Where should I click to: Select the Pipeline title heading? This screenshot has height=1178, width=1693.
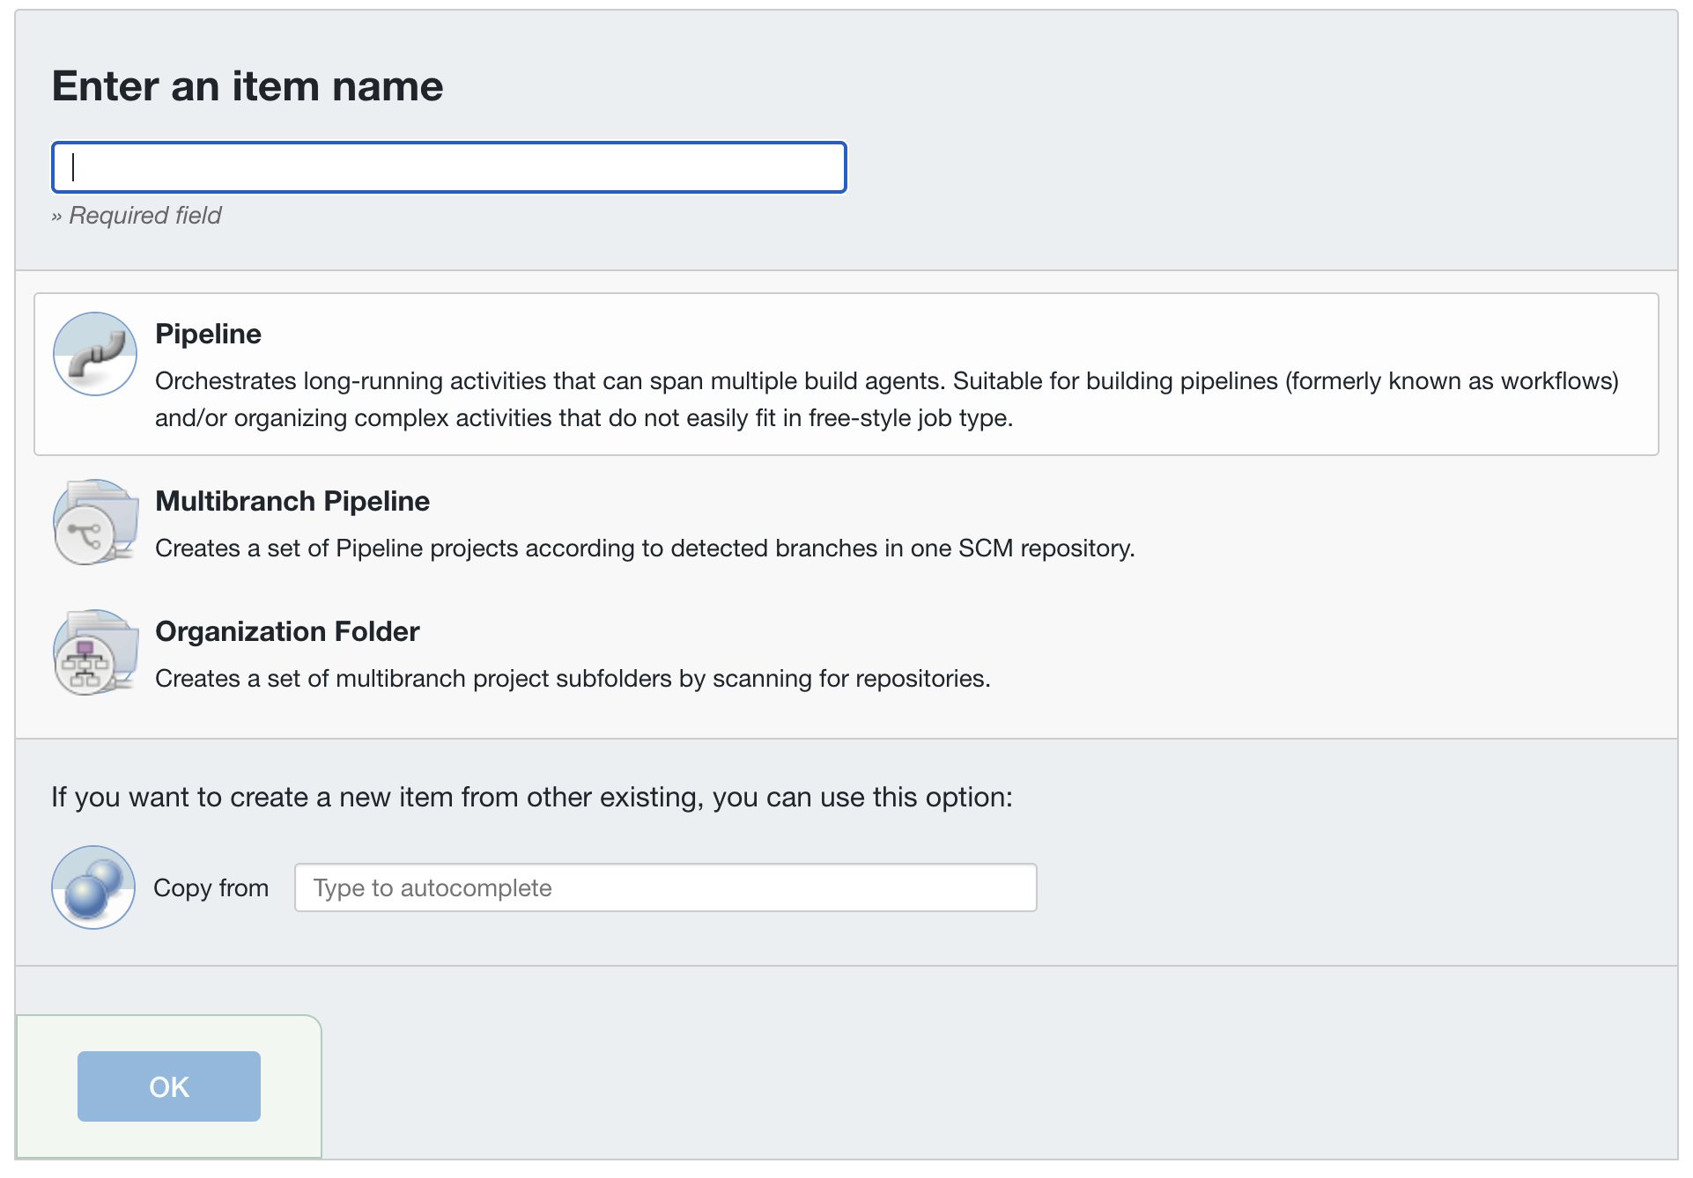208,334
